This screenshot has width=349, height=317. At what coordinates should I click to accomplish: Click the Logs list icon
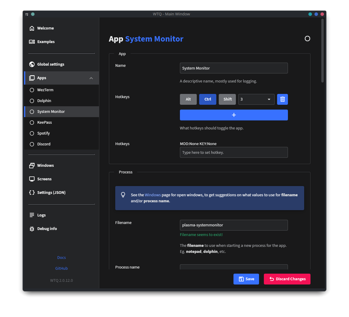(x=32, y=215)
